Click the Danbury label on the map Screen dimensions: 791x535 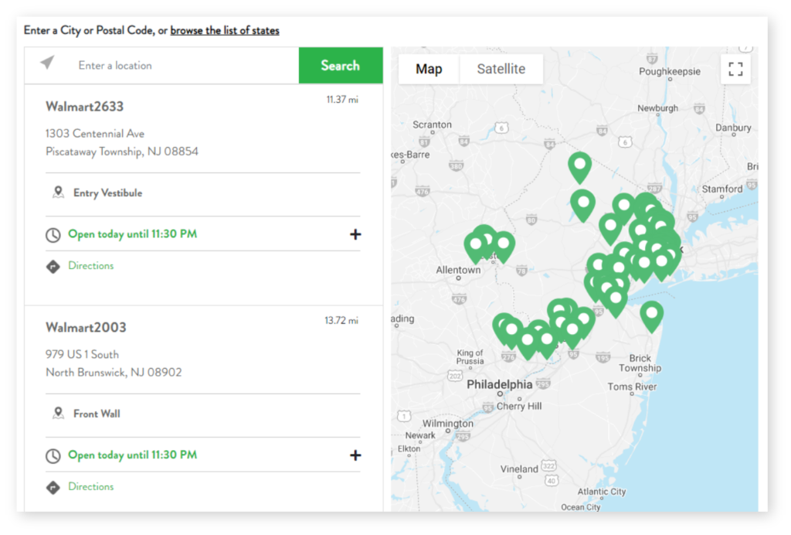(x=733, y=128)
